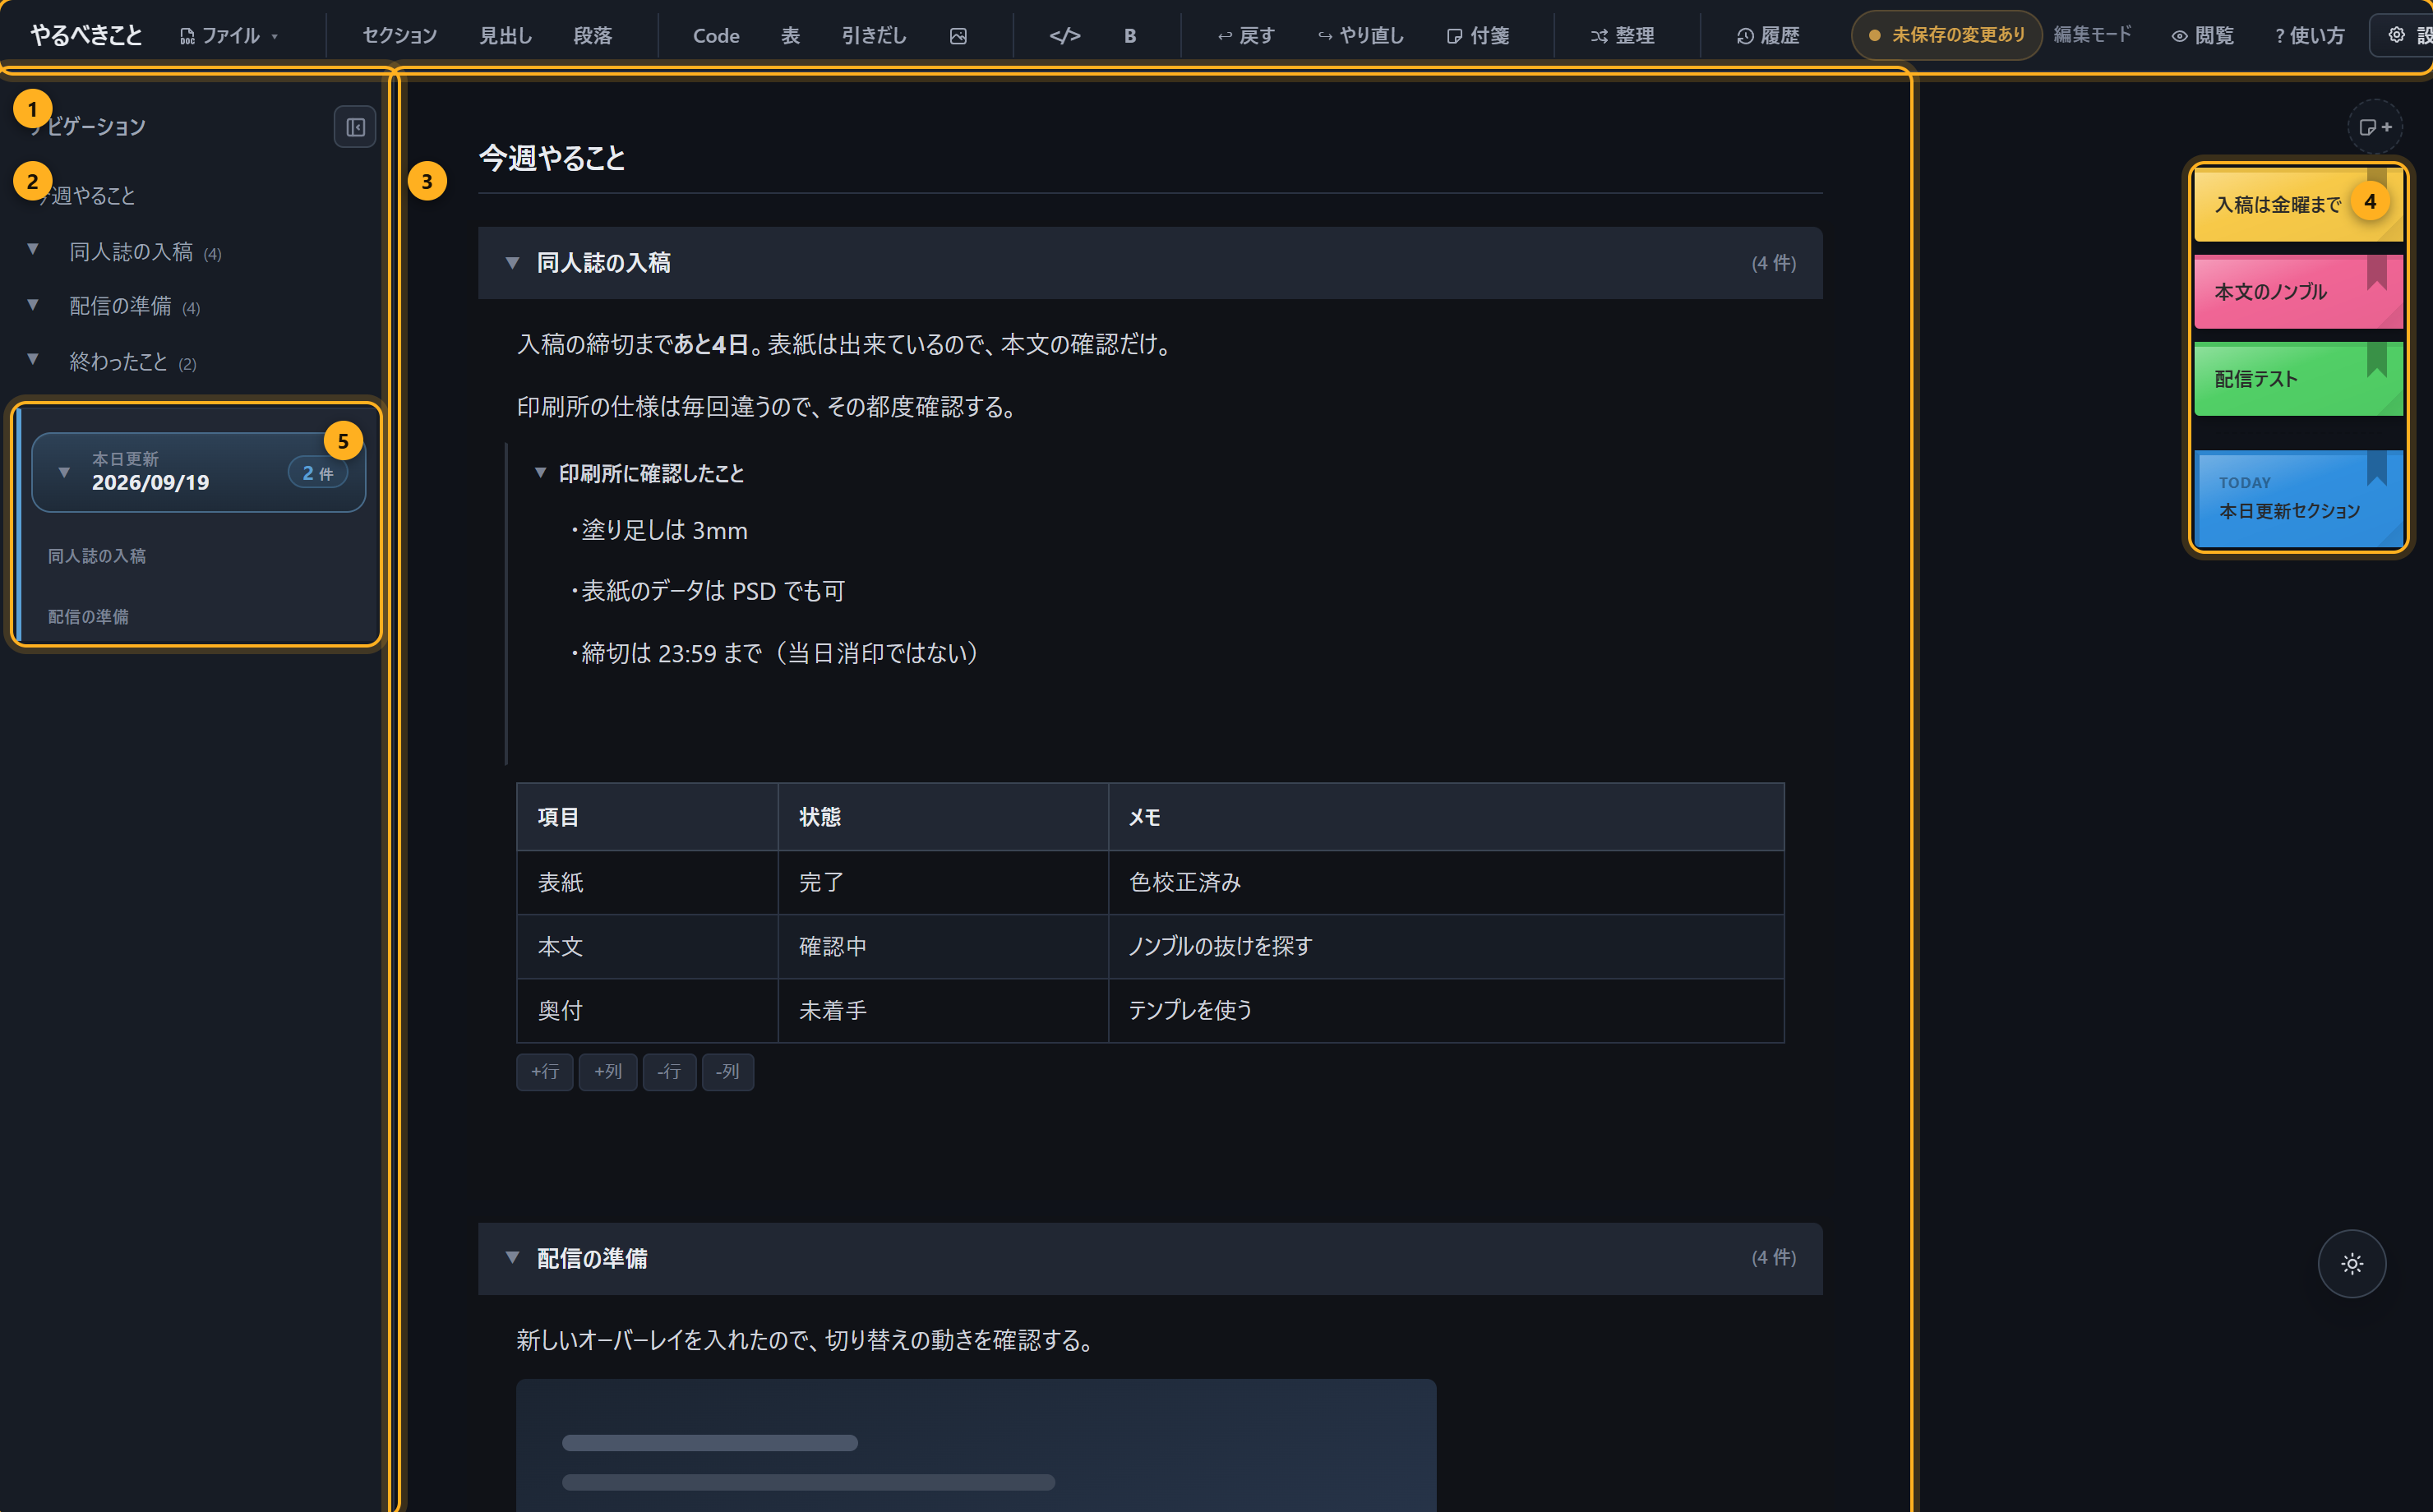
Task: Click the 表紙 table cell
Action: point(647,882)
